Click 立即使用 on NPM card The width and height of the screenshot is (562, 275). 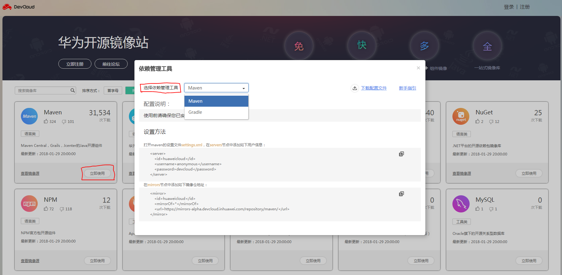(x=97, y=261)
